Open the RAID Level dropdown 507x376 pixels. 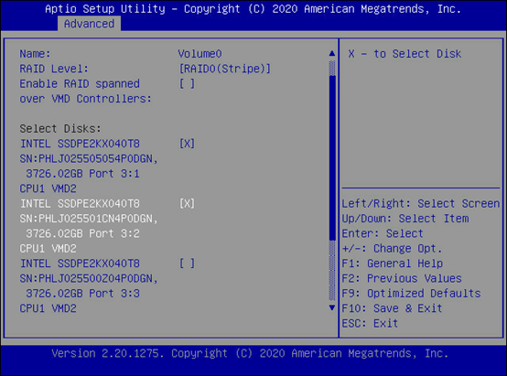coord(224,69)
